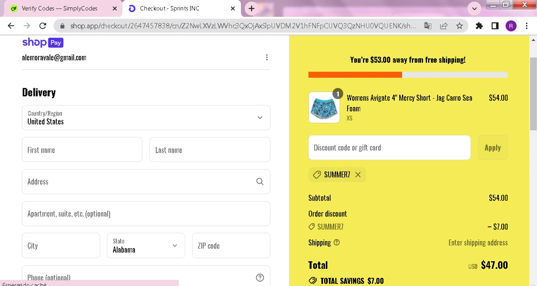
Task: Click the Total $47.00 amount
Action: coord(494,265)
